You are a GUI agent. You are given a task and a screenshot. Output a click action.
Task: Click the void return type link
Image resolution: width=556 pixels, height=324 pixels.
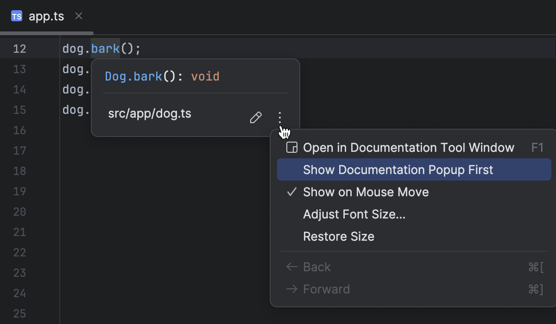coord(205,76)
